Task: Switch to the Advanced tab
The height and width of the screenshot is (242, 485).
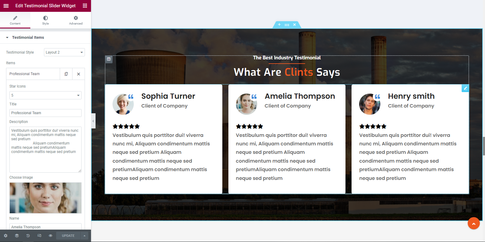Action: coord(76,20)
